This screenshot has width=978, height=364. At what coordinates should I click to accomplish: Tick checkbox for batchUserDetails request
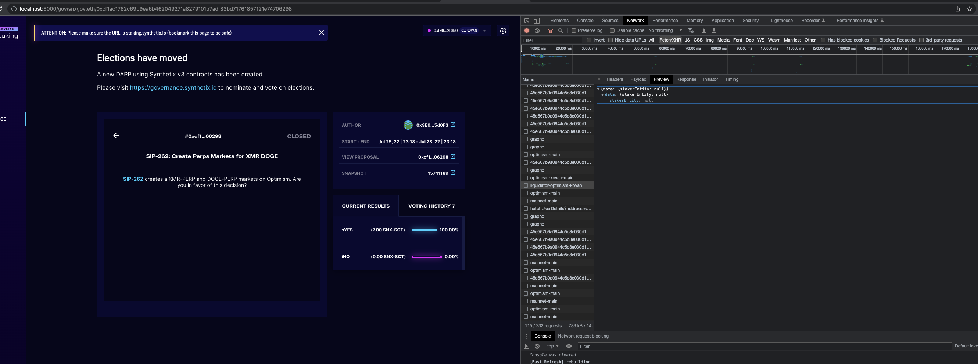pos(526,208)
